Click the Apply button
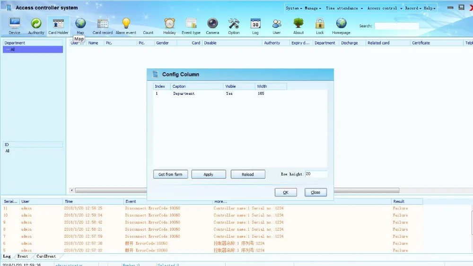The height and width of the screenshot is (266, 473). point(209,174)
